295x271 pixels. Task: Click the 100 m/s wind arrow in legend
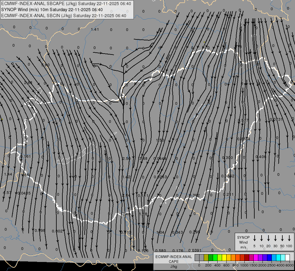289,238
